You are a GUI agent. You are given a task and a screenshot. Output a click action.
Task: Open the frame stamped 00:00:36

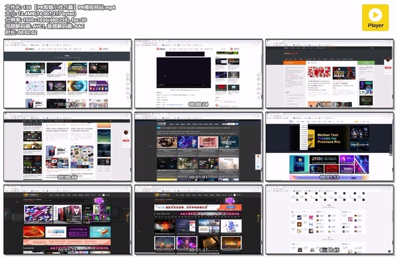tap(330, 73)
